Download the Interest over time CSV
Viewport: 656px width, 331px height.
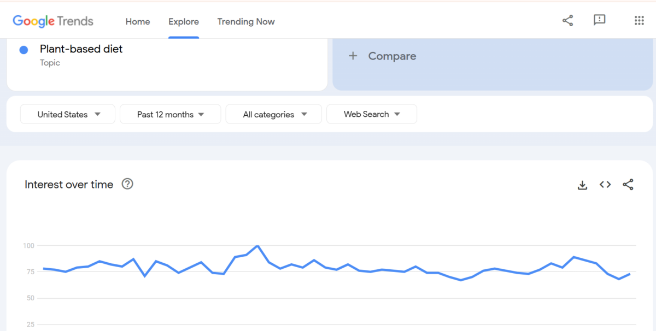point(582,185)
